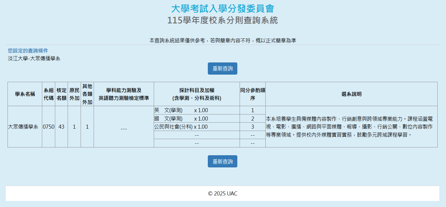Screen dimensions: 446x207
Task: Click the bottom 重新查詢 button below the table
Action: [222, 161]
